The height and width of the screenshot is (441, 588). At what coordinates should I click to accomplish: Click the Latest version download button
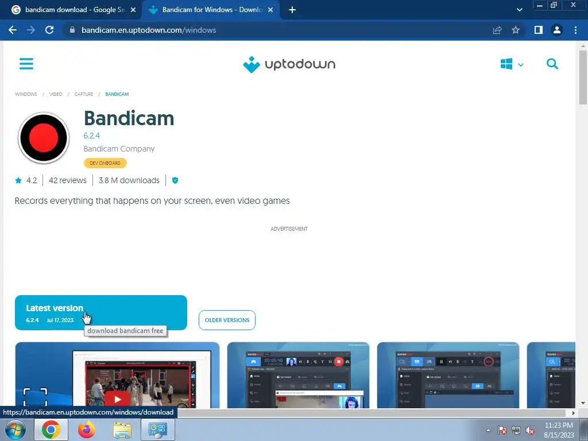(101, 313)
